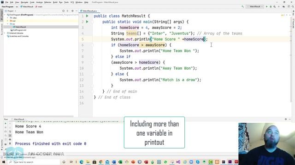The height and width of the screenshot is (165, 295).
Task: Click the stop square icon in Run panel
Action: tap(6, 127)
